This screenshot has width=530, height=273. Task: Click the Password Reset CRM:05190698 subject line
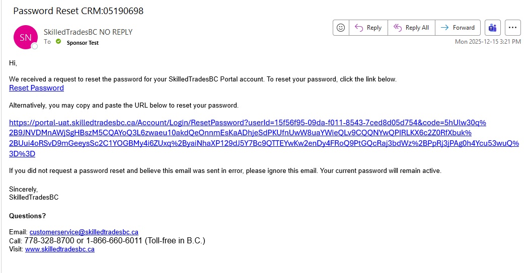pos(78,11)
